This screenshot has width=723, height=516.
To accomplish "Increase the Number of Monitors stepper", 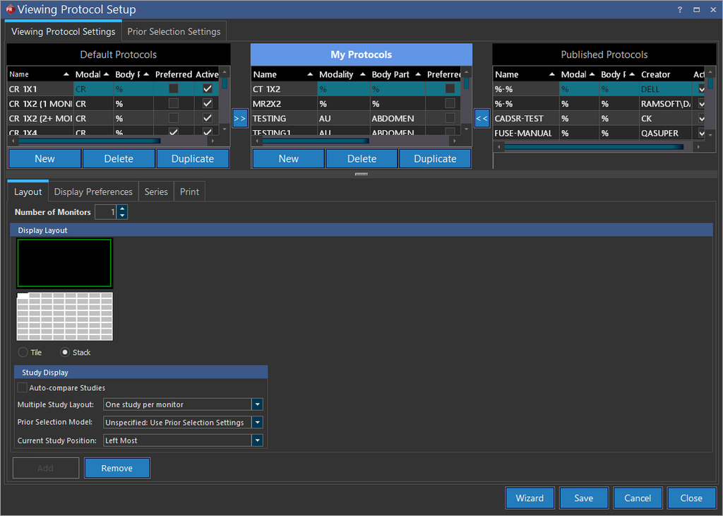I will click(x=122, y=209).
